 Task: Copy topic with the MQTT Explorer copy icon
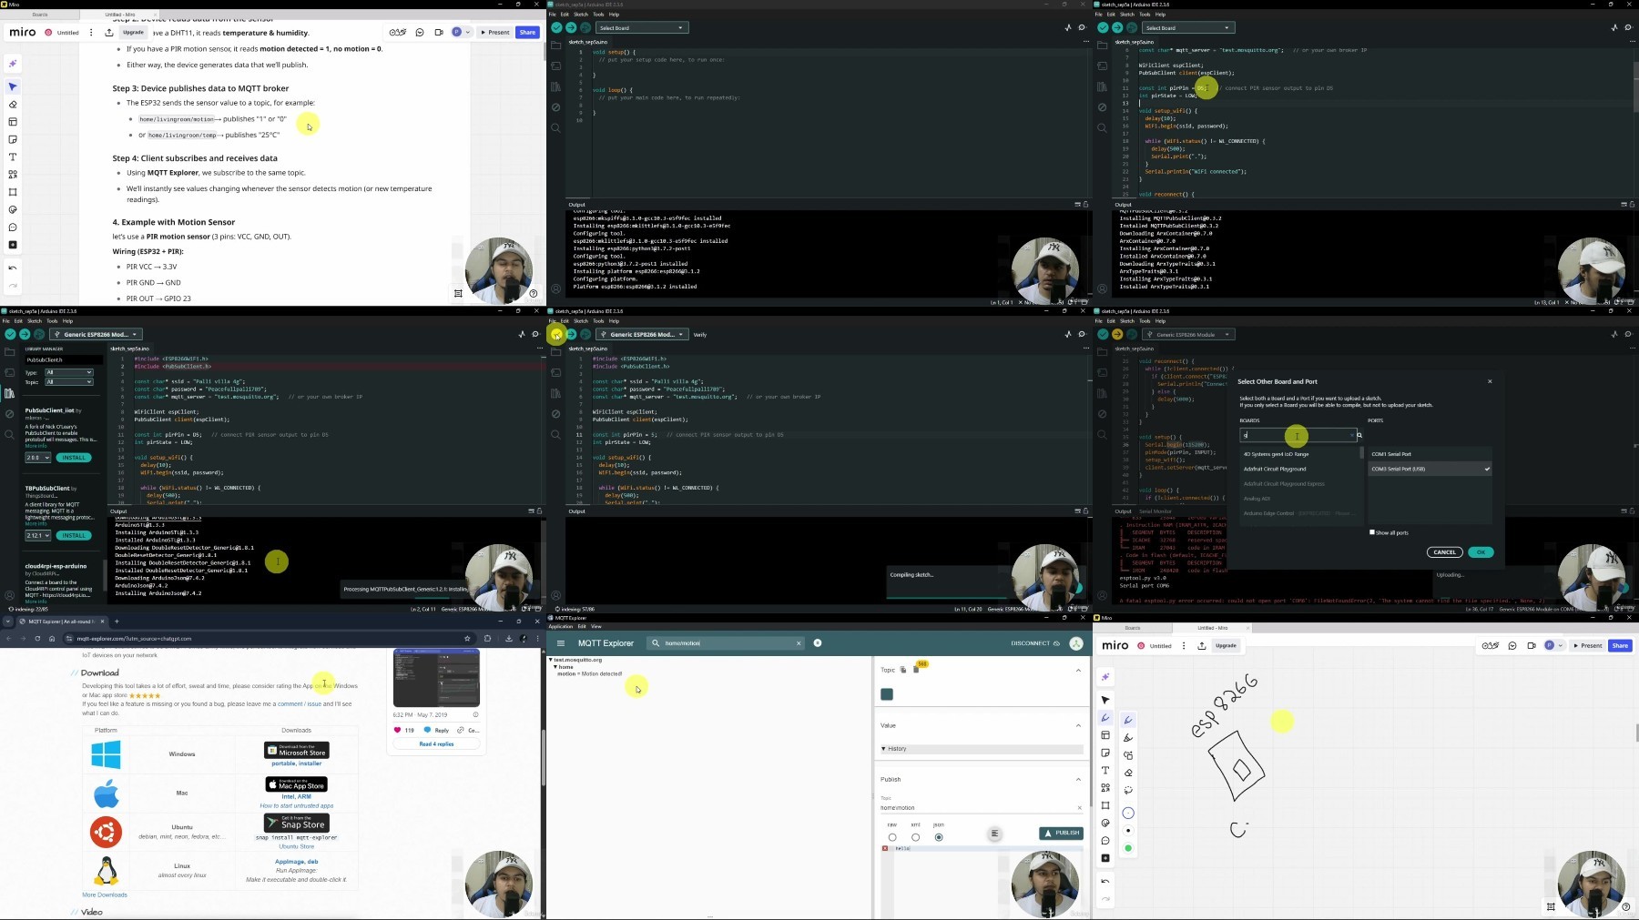point(903,670)
